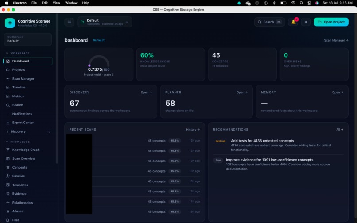Click the Scan Manager pulse icon
Image resolution: width=357 pixels, height=223 pixels.
8,79
